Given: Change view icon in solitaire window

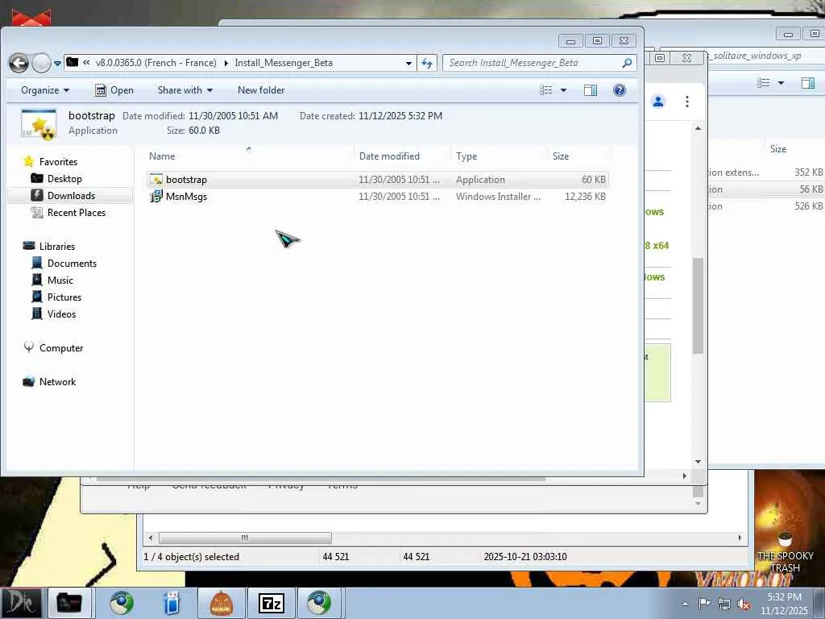Looking at the screenshot, I should point(764,83).
